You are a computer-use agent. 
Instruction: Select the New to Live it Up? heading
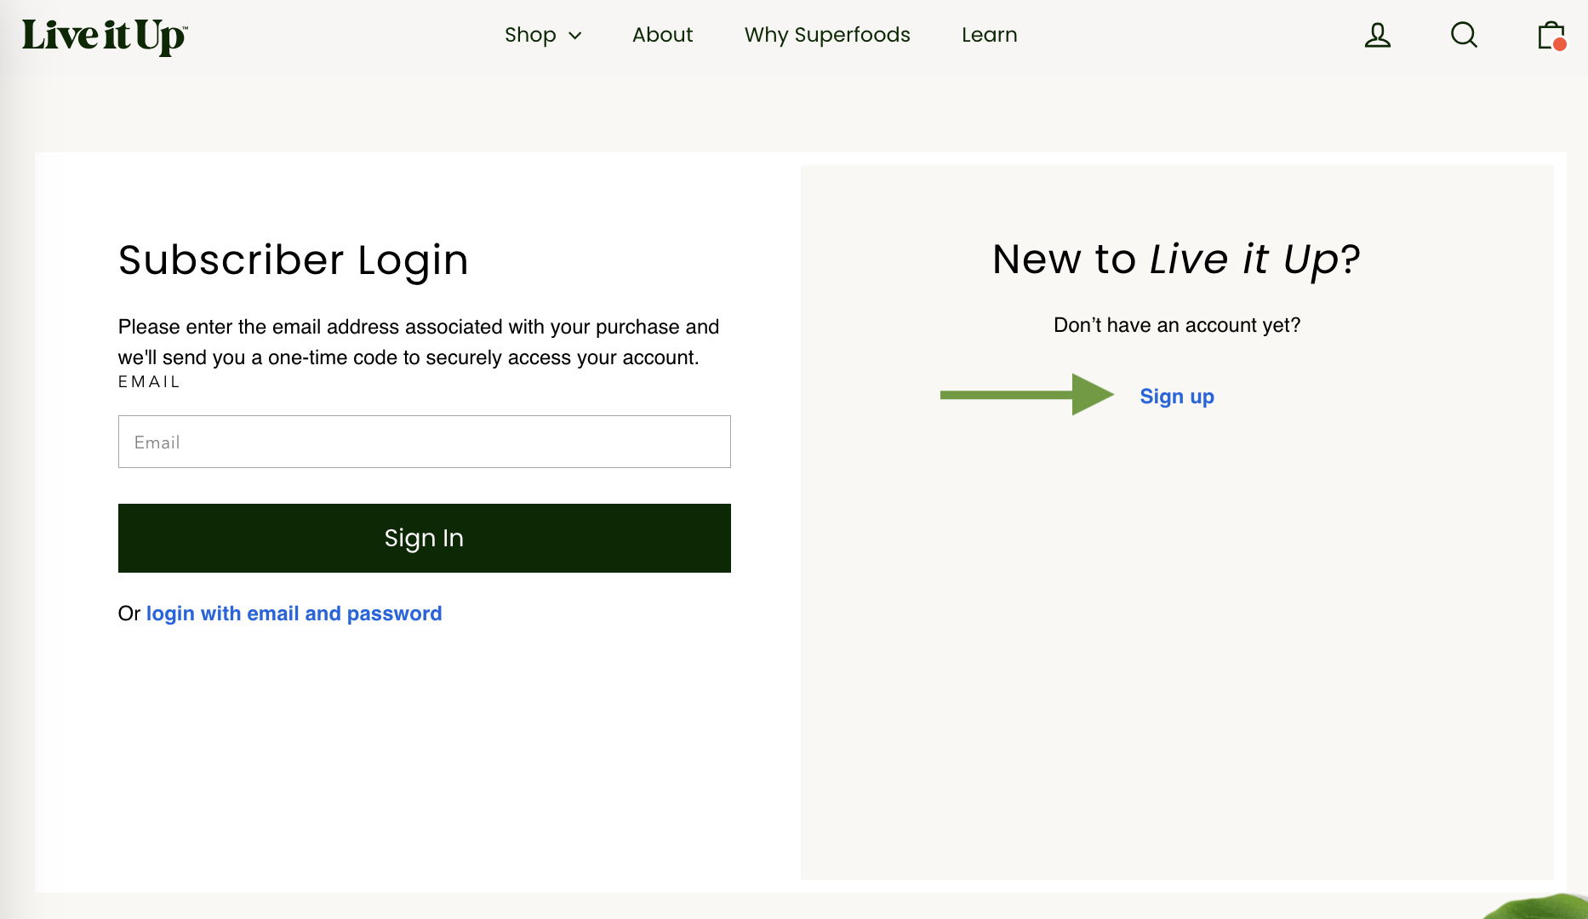pos(1177,260)
